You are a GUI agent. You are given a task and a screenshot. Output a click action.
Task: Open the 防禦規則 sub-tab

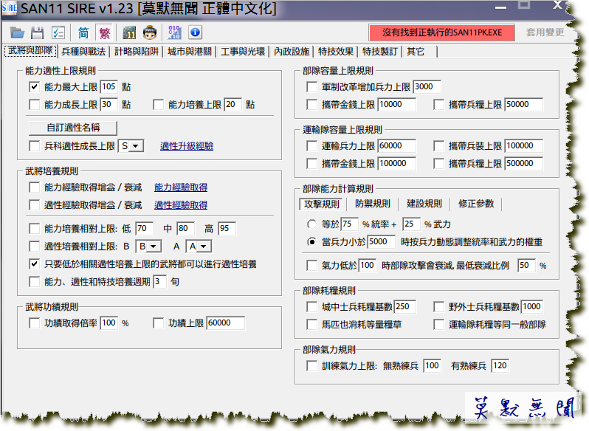373,204
